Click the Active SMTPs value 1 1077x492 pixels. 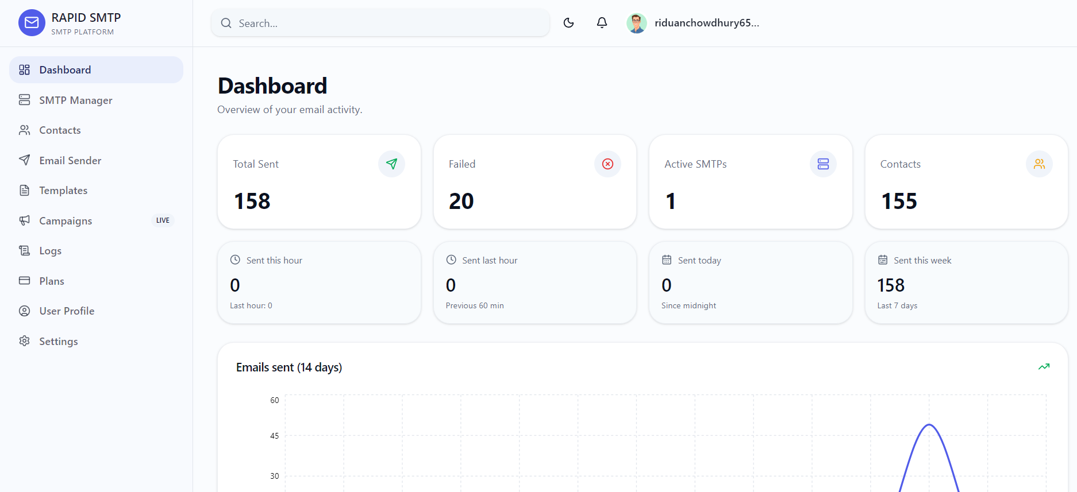point(671,202)
